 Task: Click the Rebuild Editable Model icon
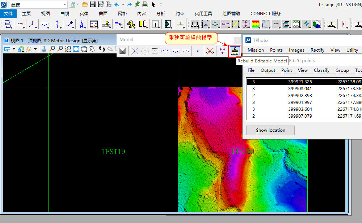point(235,51)
